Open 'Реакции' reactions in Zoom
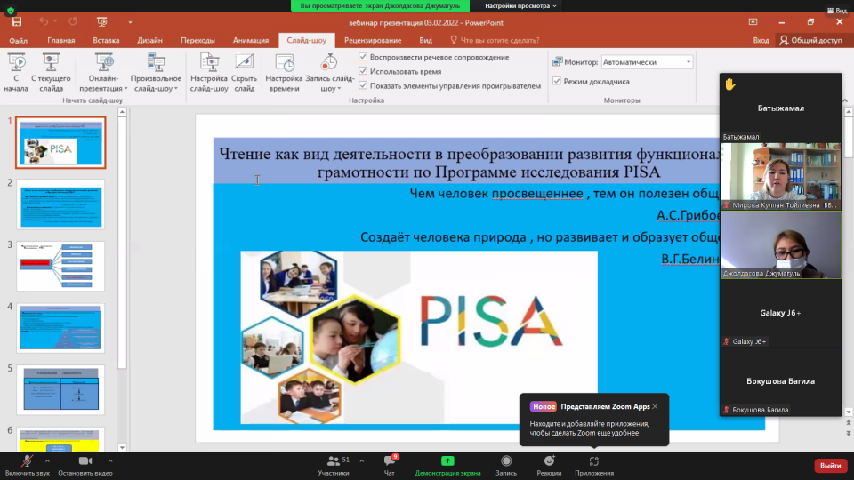This screenshot has height=480, width=854. click(x=549, y=466)
